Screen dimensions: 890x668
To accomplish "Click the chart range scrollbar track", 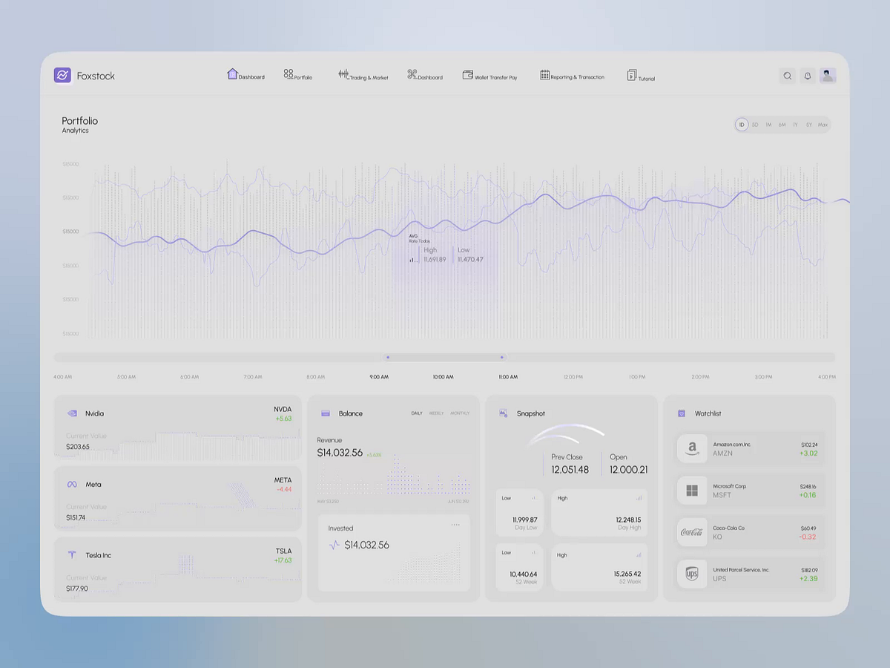I will (444, 357).
